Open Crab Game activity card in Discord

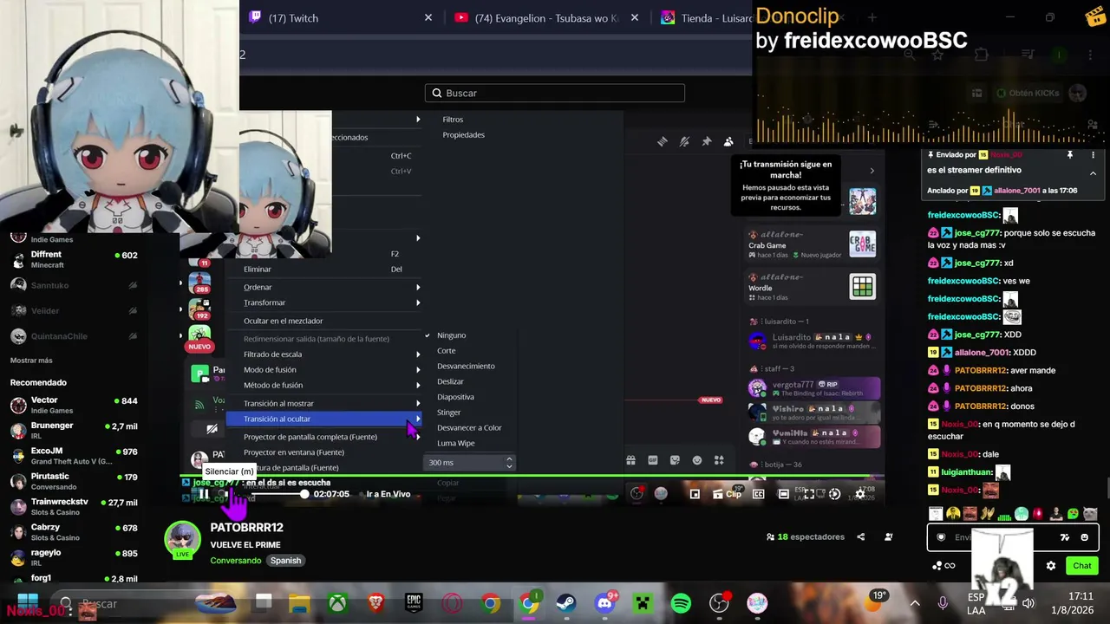click(x=813, y=244)
